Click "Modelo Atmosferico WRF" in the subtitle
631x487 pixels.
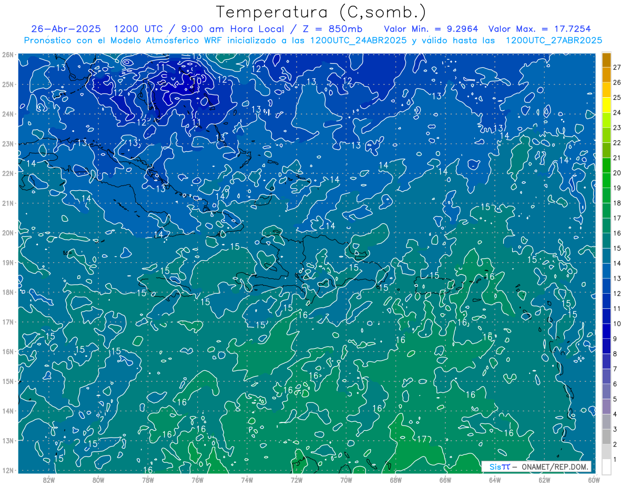point(170,40)
